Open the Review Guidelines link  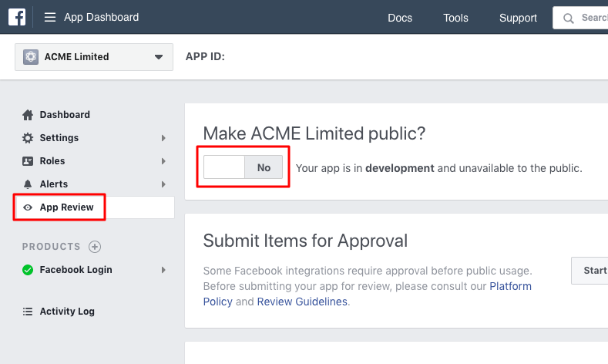[302, 302]
